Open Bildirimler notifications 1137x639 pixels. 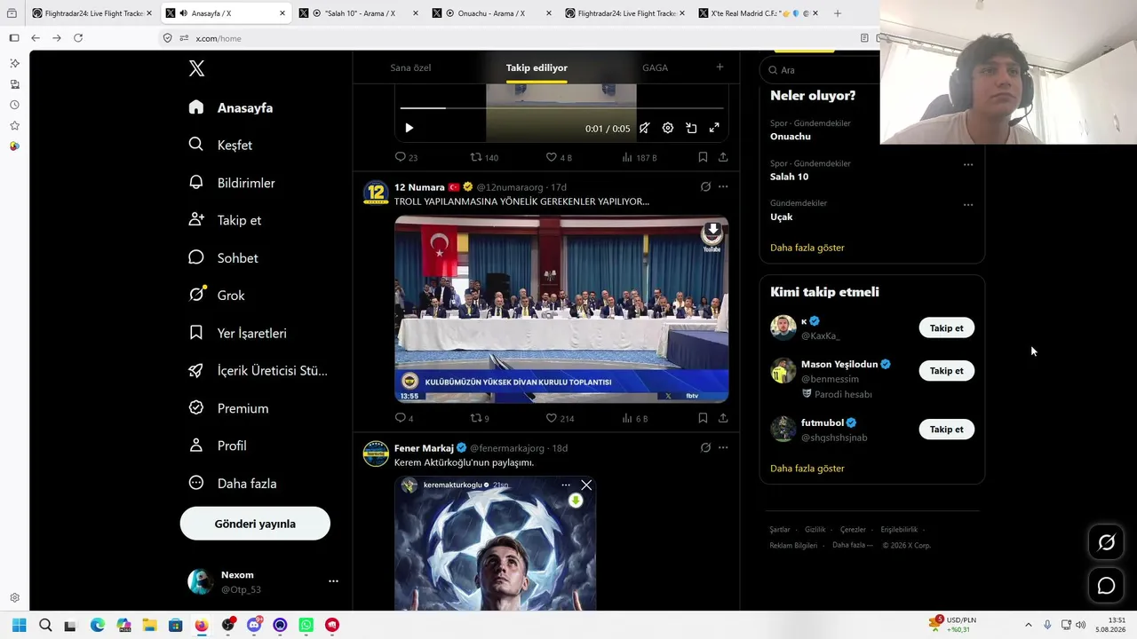233,183
